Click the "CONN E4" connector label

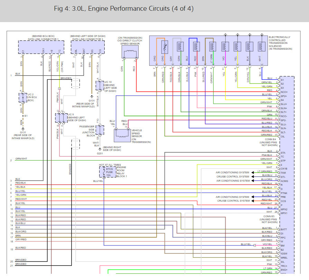269,139
